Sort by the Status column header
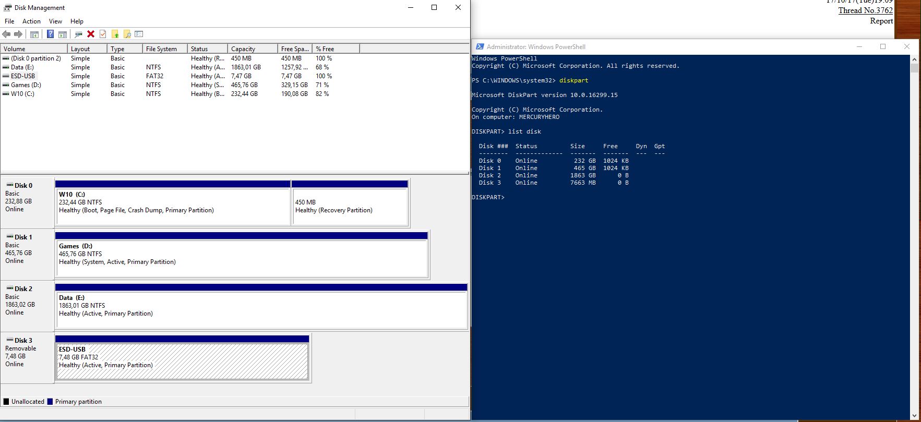 pyautogui.click(x=208, y=49)
